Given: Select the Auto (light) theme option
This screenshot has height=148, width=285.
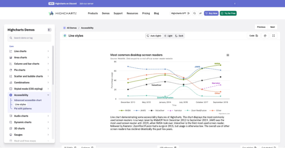Looking at the screenshot, I should [x=154, y=36].
